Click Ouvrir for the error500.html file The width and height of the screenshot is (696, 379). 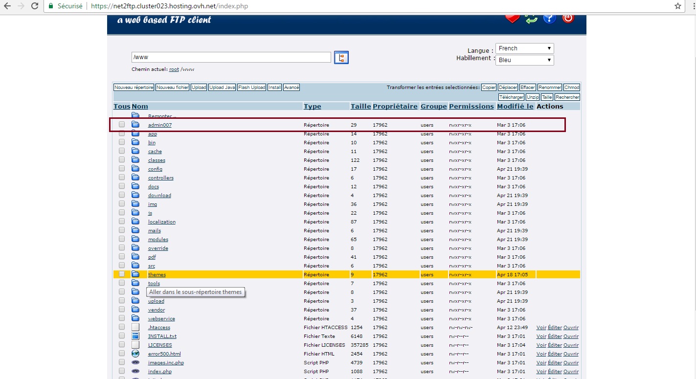tap(571, 354)
